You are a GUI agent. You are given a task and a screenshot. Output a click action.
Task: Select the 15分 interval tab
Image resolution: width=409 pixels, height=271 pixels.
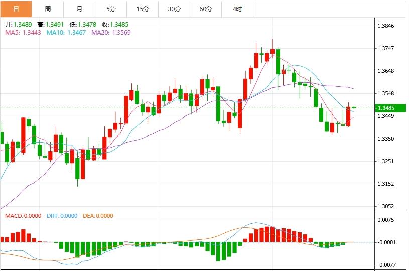point(143,9)
